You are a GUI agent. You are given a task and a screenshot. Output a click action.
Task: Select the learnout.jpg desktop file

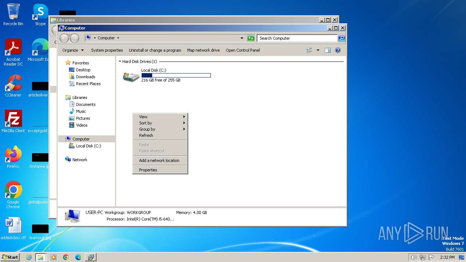pyautogui.click(x=40, y=231)
